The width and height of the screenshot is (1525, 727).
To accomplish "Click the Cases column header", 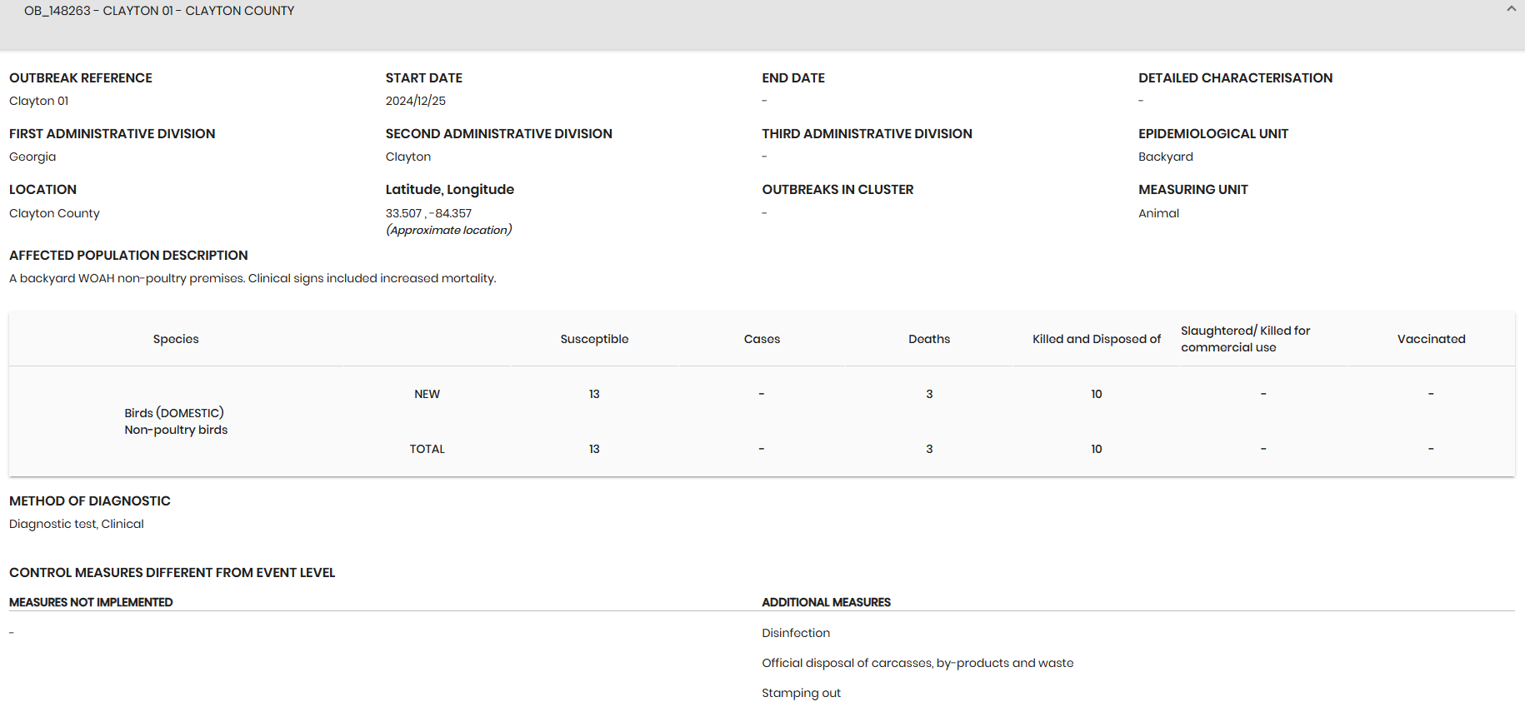I will (762, 339).
